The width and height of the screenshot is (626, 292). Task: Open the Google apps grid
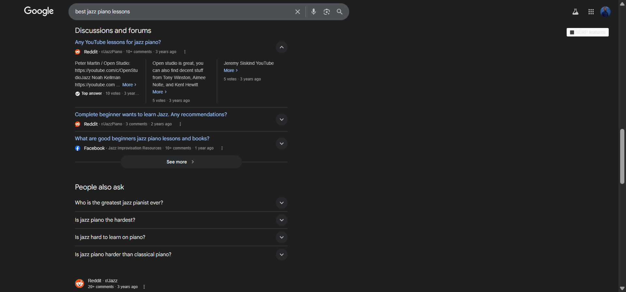tap(591, 12)
